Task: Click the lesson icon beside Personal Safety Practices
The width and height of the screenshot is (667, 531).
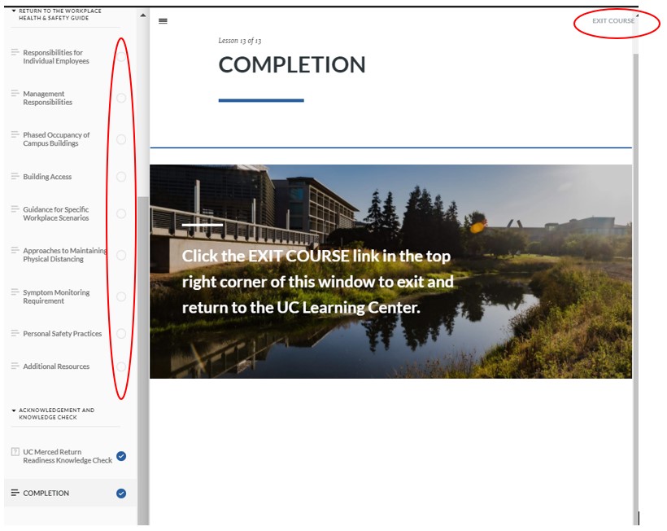Action: [15, 334]
